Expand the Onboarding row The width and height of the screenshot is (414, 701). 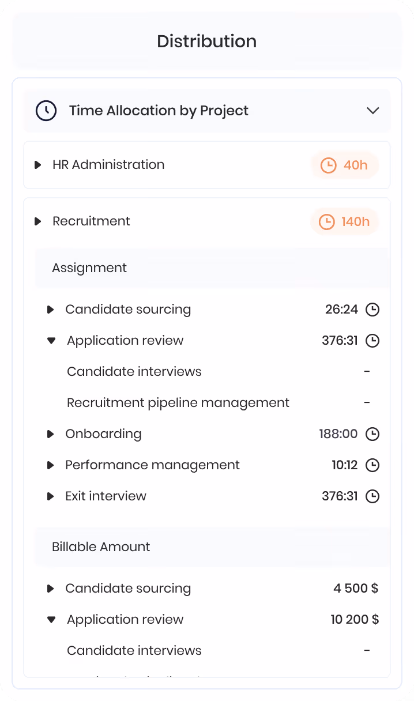pyautogui.click(x=51, y=435)
